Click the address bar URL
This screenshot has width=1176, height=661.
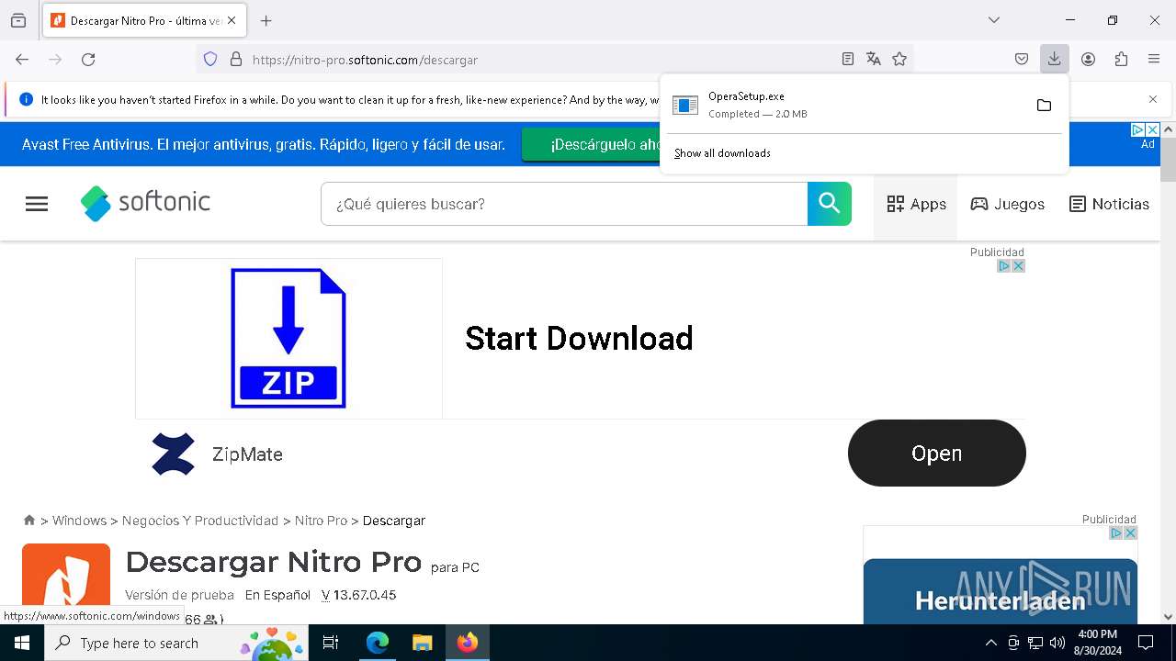point(365,60)
